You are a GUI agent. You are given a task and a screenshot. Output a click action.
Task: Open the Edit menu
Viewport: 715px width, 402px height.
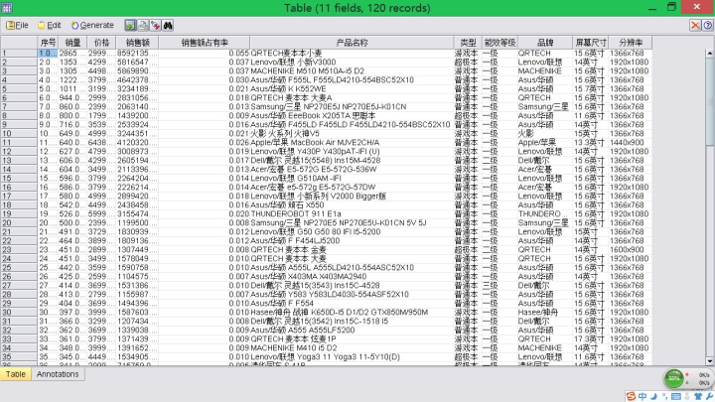tap(50, 25)
